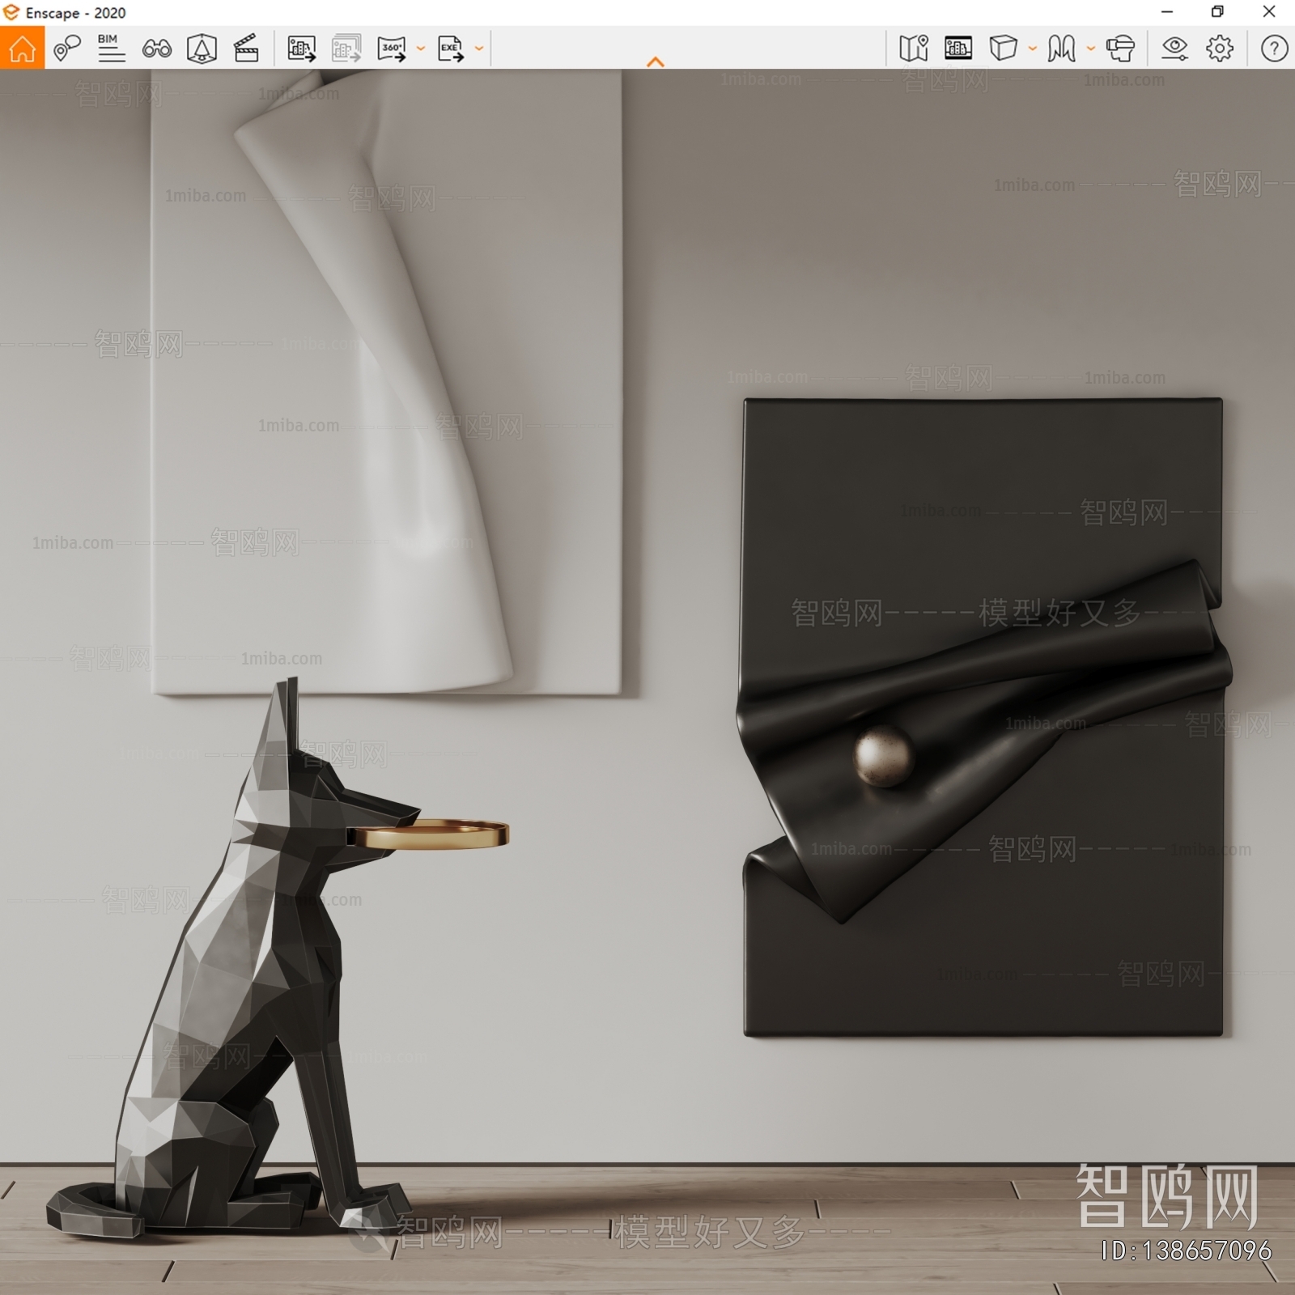Image resolution: width=1295 pixels, height=1295 pixels.
Task: Expand the 360 panorama dropdown arrow
Action: point(420,49)
